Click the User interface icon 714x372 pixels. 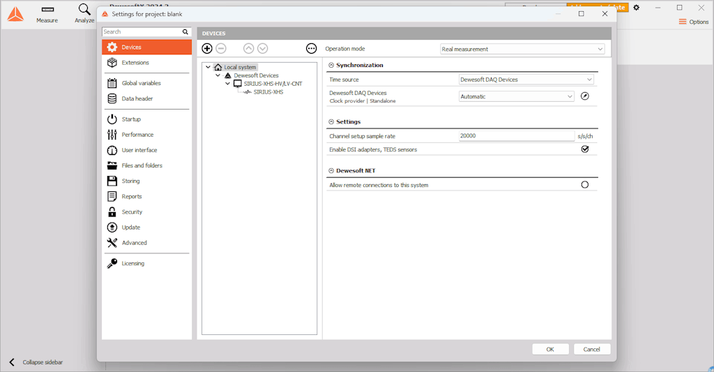point(112,150)
